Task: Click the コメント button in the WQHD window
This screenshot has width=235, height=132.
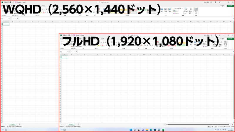Action: tap(223, 6)
